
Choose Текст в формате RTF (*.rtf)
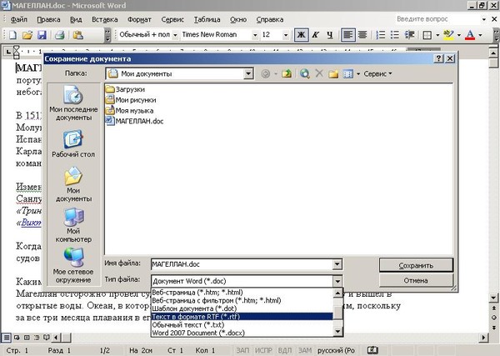[242, 317]
